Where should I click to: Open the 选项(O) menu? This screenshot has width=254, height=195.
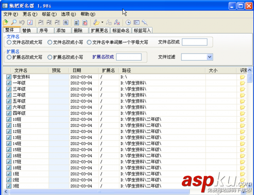click(68, 14)
